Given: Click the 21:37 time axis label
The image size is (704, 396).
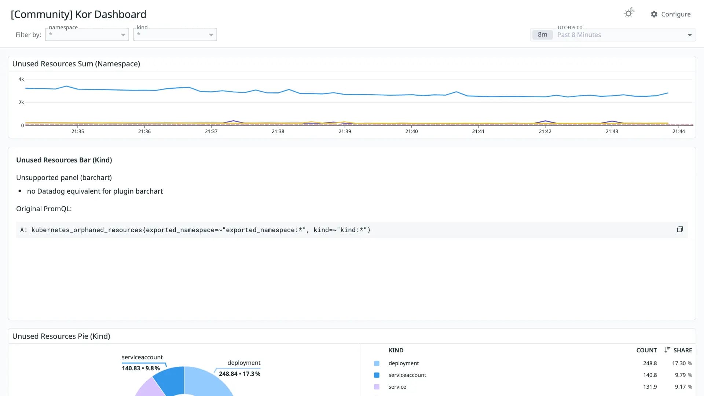Looking at the screenshot, I should pos(211,131).
